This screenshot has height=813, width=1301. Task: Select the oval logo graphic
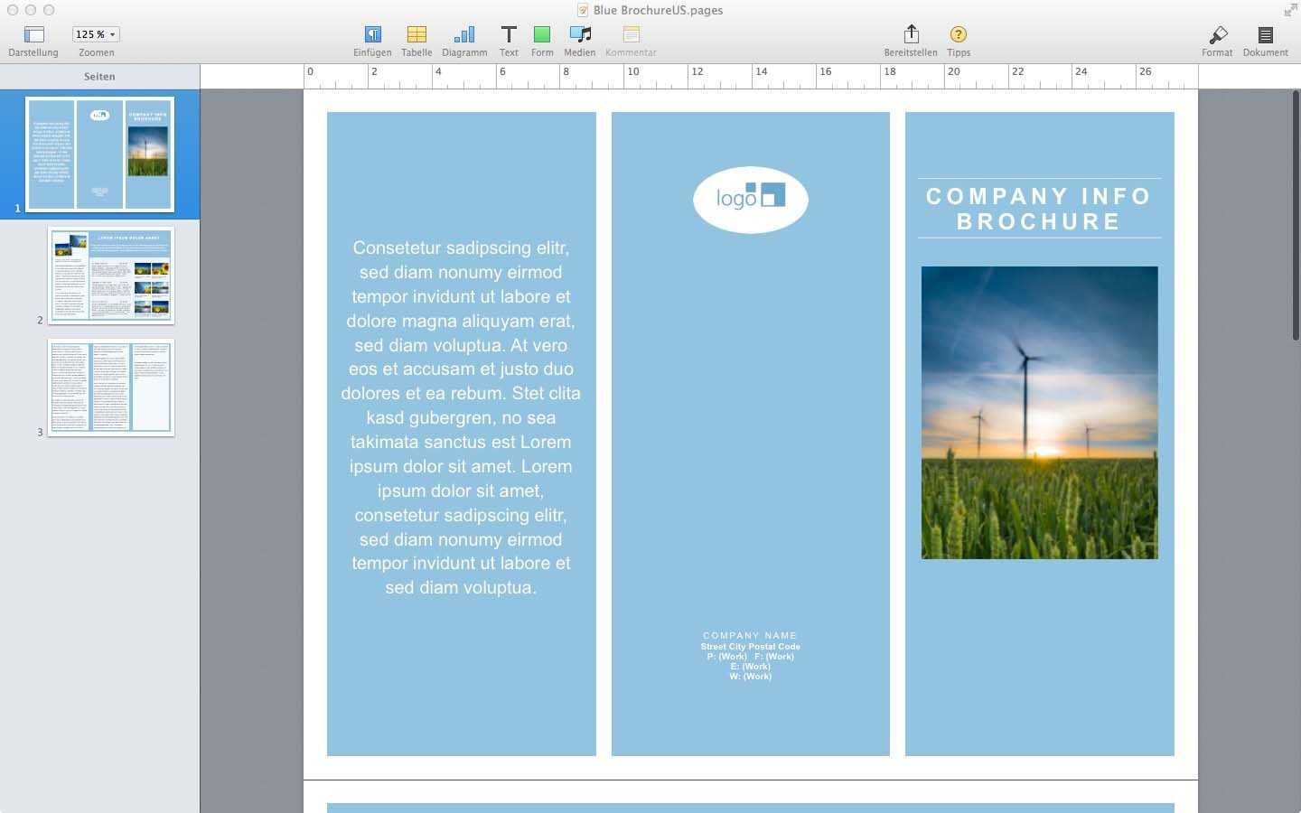pyautogui.click(x=750, y=200)
